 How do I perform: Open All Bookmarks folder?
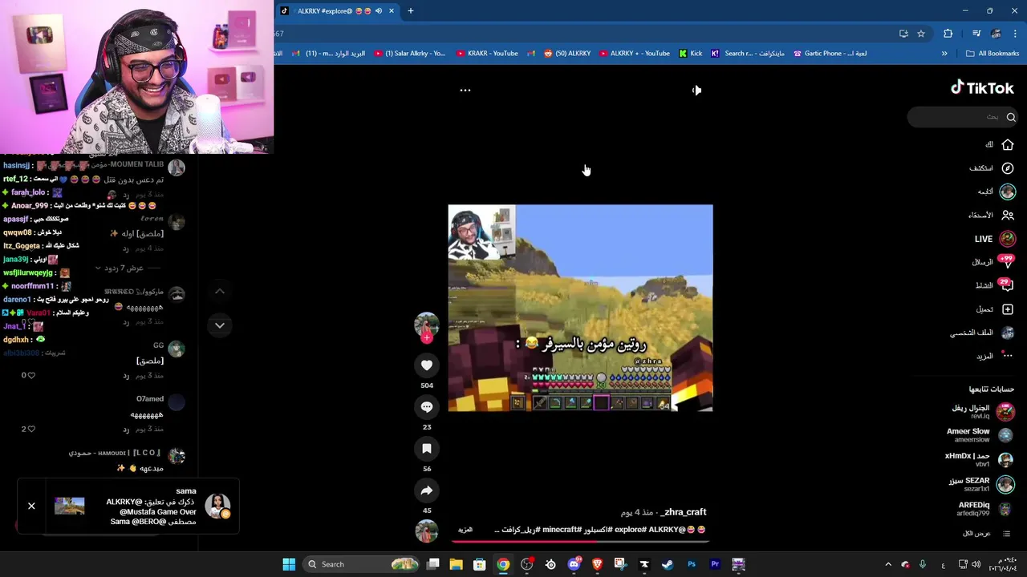pyautogui.click(x=992, y=54)
